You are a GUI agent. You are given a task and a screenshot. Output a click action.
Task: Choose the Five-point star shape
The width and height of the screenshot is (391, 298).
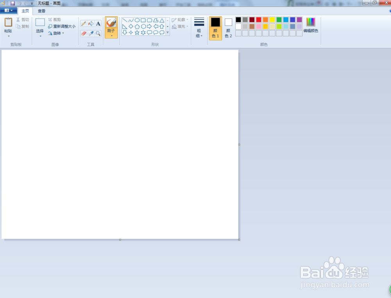pyautogui.click(x=137, y=32)
